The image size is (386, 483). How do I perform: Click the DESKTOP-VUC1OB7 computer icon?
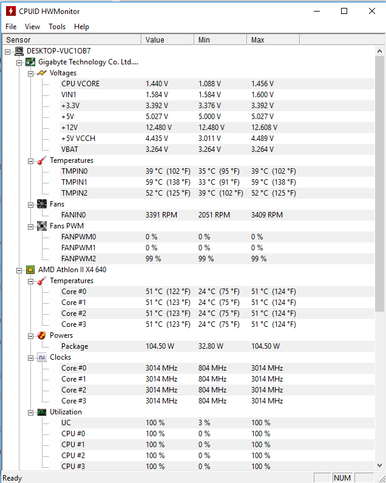(19, 51)
